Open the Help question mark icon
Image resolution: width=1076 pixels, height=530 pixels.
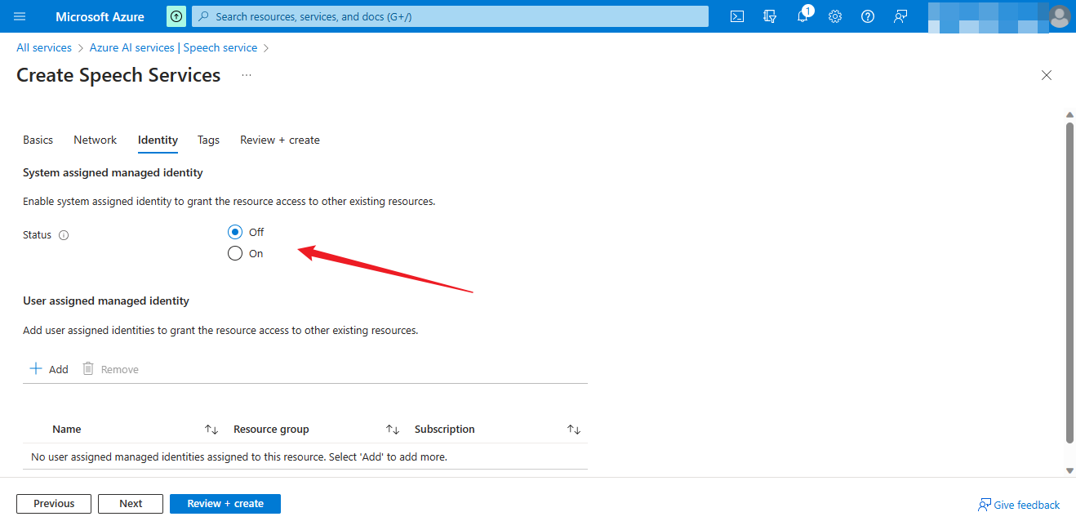pyautogui.click(x=868, y=16)
